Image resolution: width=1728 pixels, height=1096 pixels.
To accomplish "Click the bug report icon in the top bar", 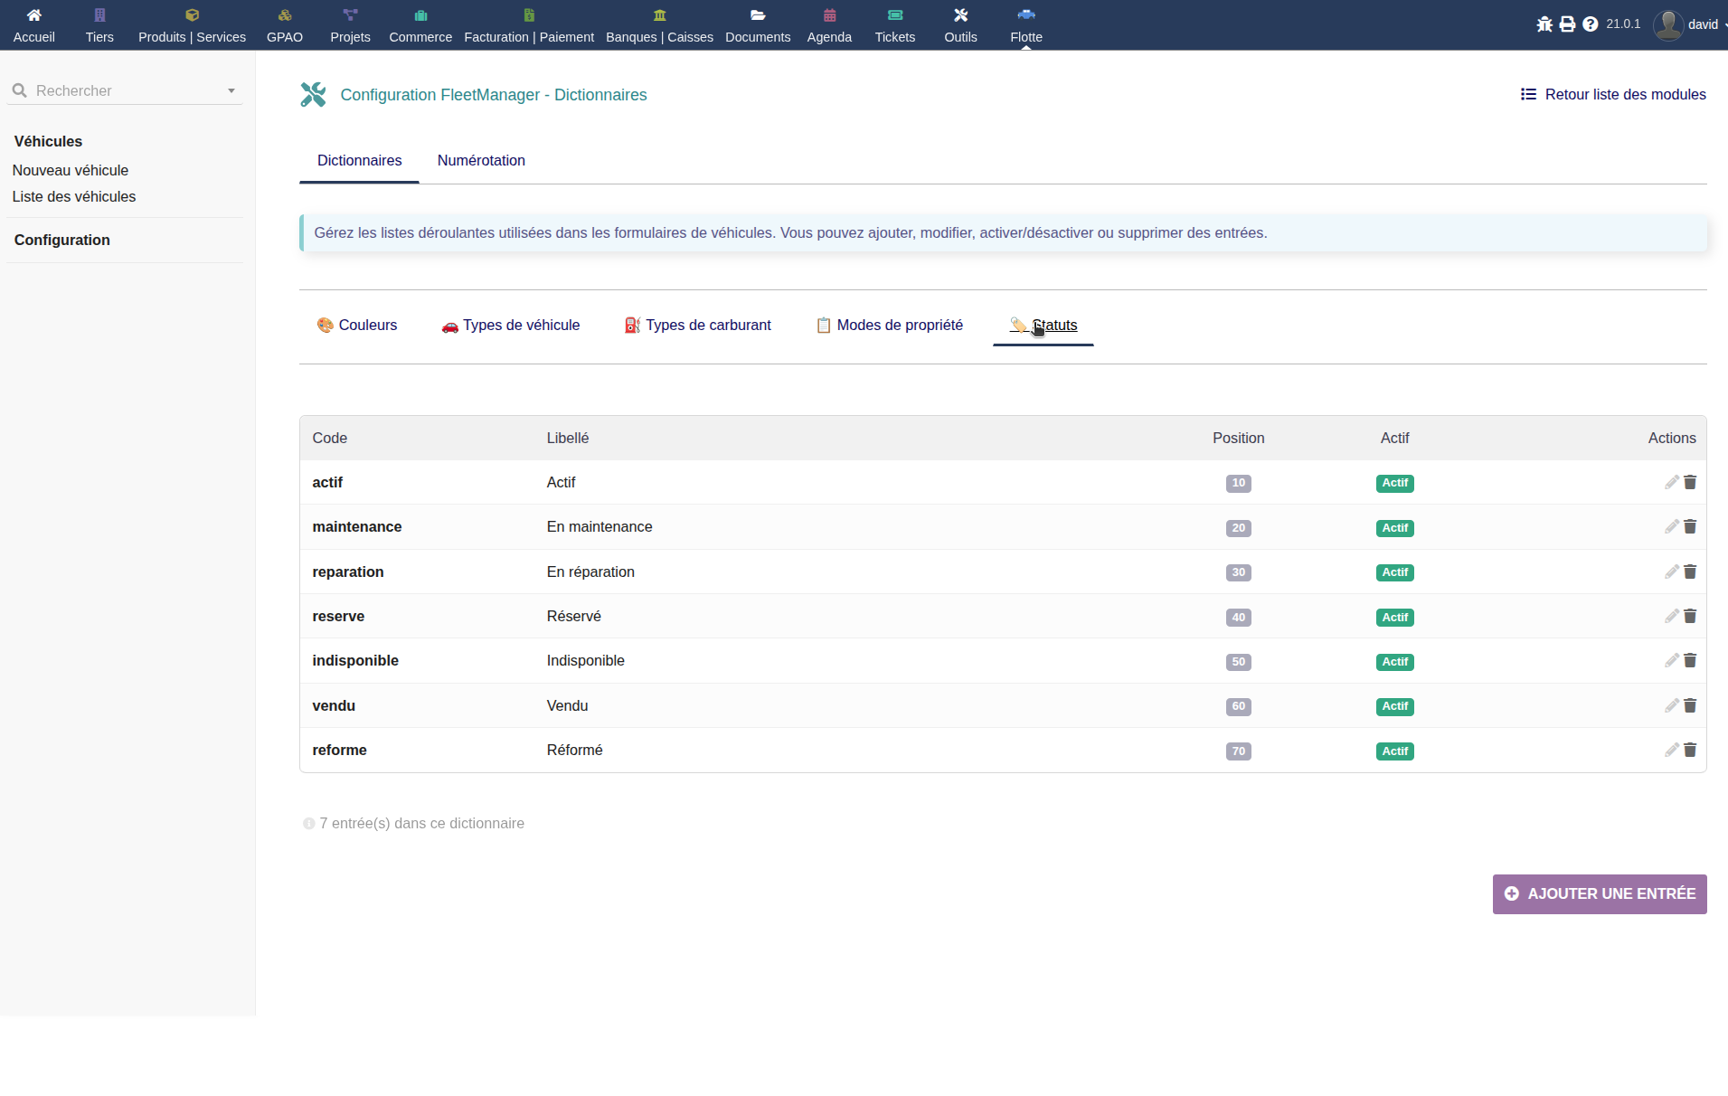I will pyautogui.click(x=1544, y=24).
